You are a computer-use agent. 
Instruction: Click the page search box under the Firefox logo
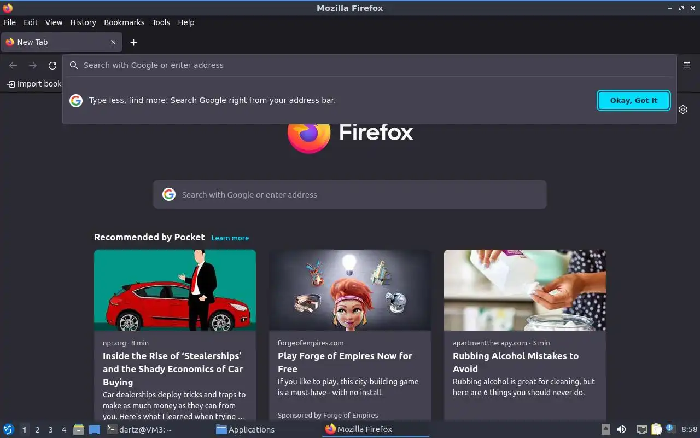tap(350, 194)
